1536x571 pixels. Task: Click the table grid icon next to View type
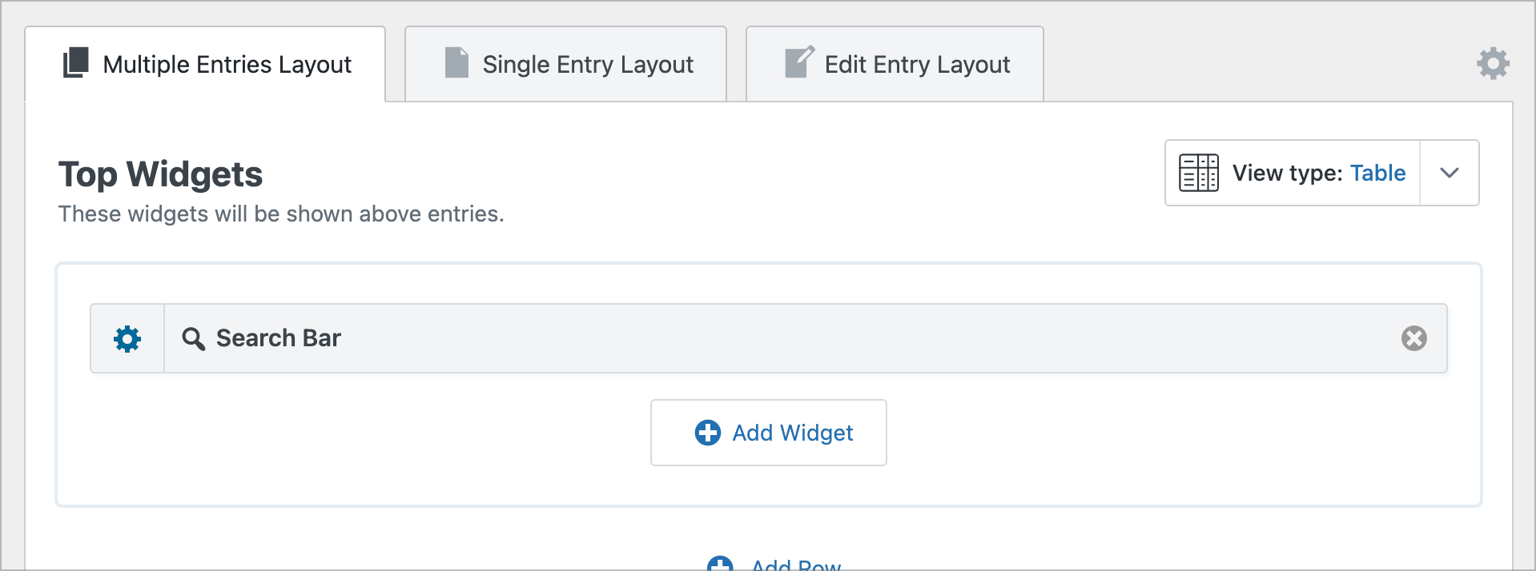click(1196, 172)
